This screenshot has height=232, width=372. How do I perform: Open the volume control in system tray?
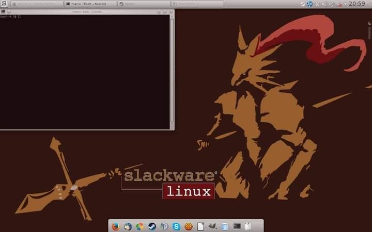coord(324,4)
